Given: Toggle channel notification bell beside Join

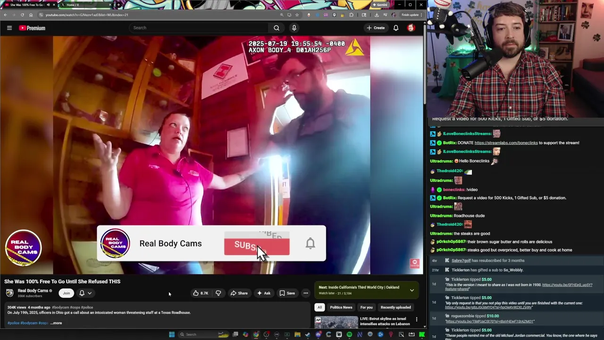Looking at the screenshot, I should click(x=85, y=293).
